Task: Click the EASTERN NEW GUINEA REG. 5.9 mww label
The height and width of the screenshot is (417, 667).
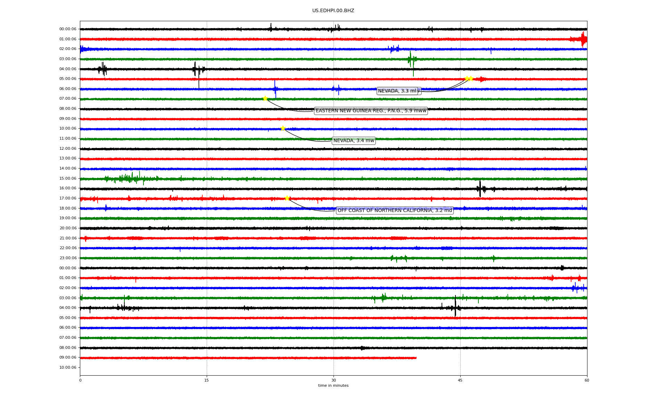Action: (x=371, y=111)
